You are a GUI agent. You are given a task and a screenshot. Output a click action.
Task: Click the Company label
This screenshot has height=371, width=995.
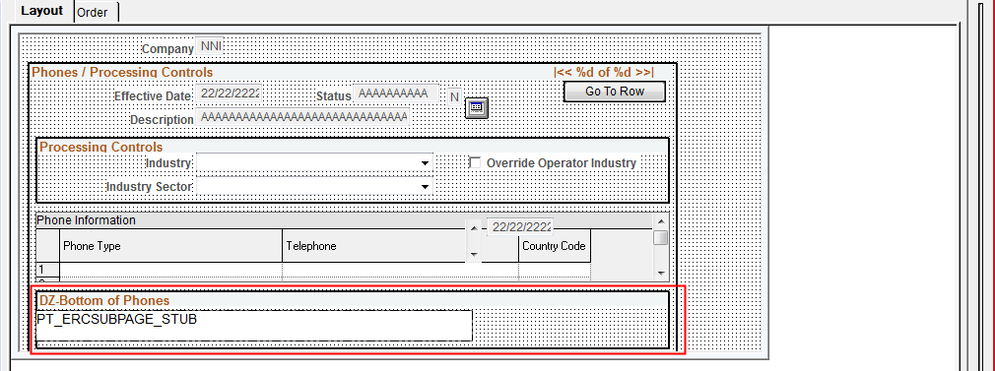click(167, 49)
